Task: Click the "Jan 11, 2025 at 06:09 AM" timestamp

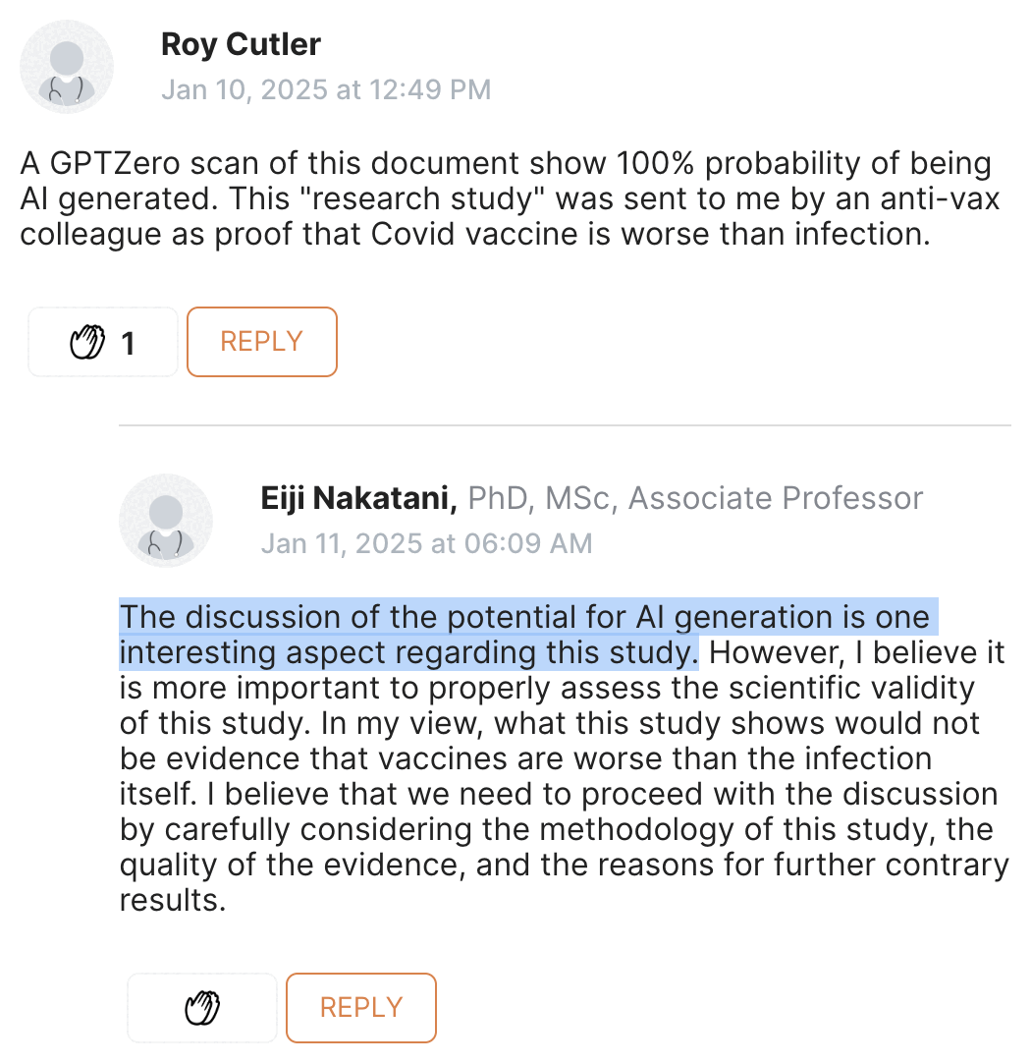Action: pos(426,542)
